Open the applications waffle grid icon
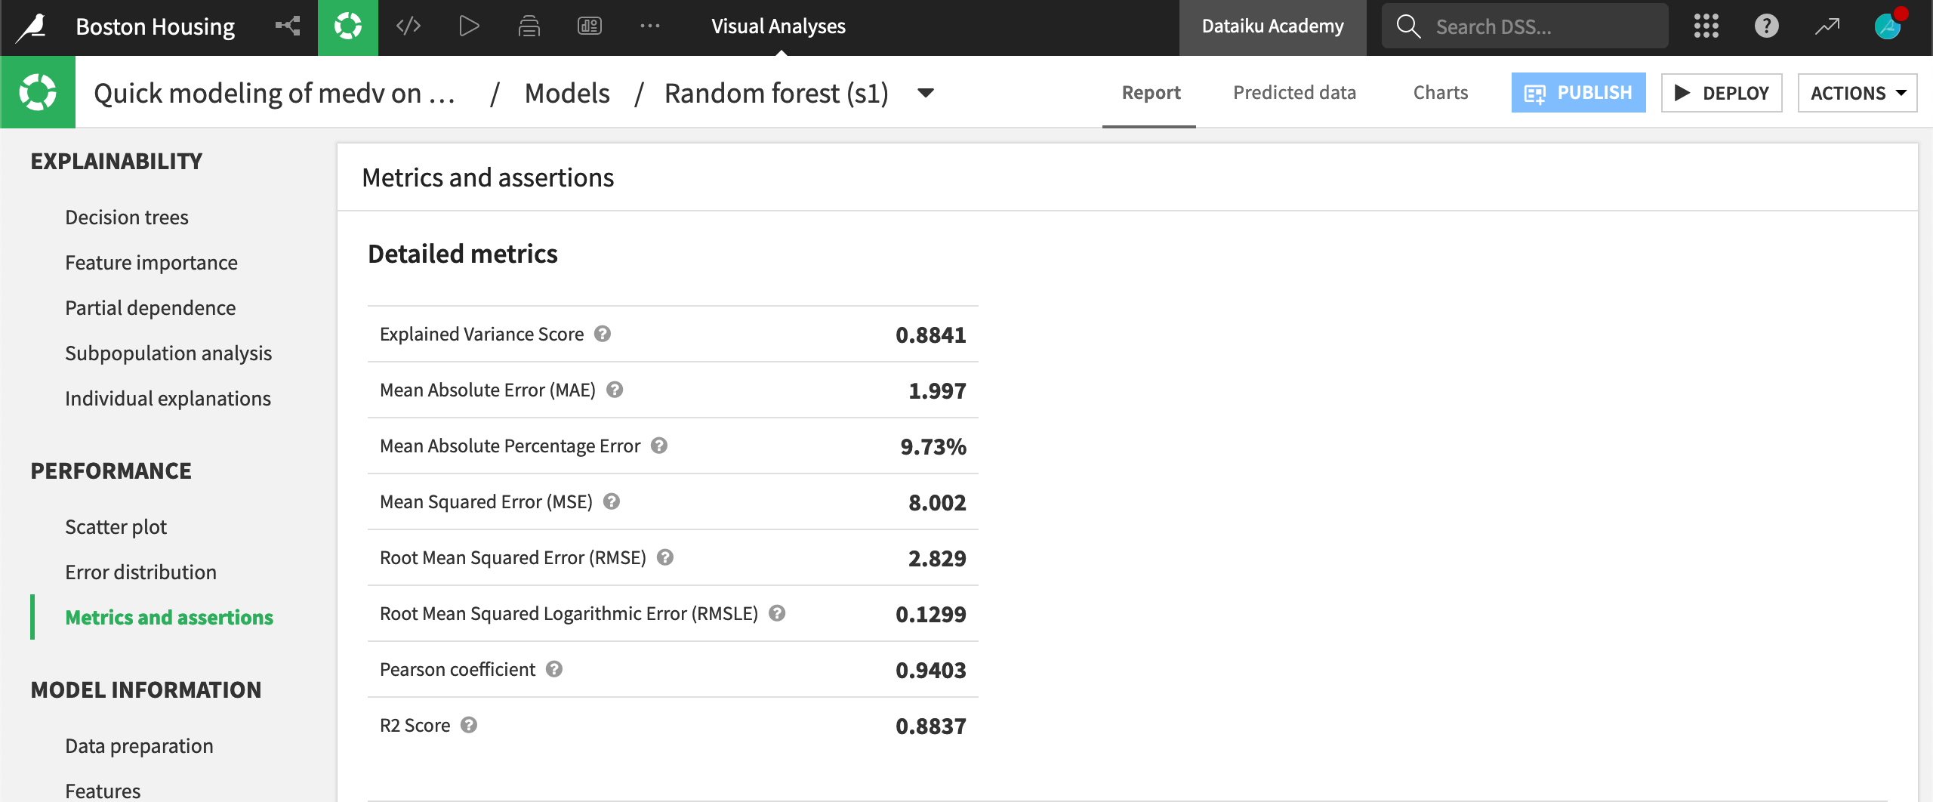 coord(1706,25)
